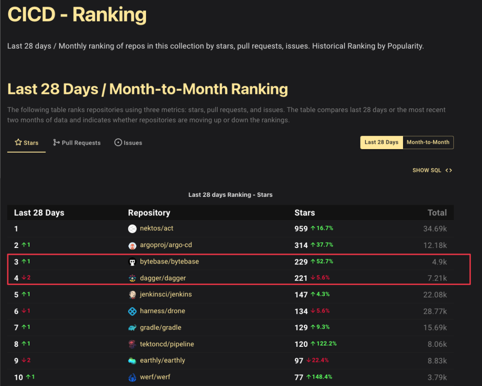
Task: Click the 122.2% increase for tektoncd/pipeline
Action: click(x=324, y=343)
